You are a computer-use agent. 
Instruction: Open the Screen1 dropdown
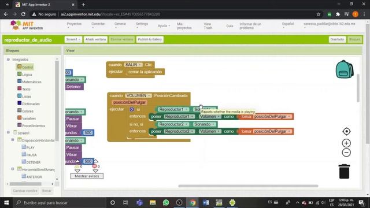tap(73, 39)
